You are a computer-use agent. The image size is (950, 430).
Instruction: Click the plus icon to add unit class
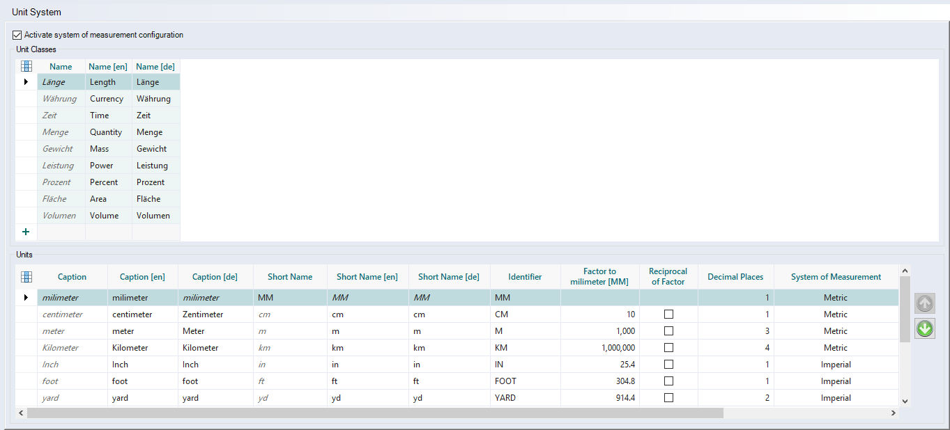click(x=26, y=232)
